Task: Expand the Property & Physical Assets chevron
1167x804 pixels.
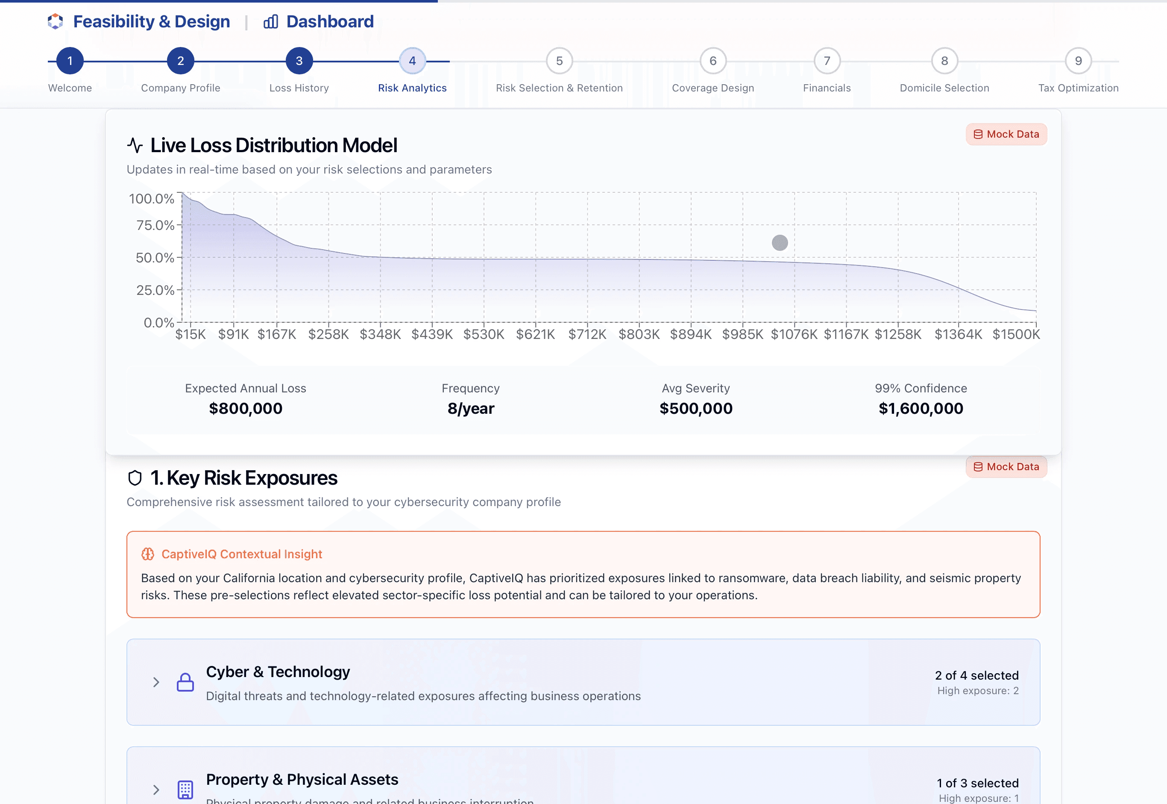Action: click(x=156, y=789)
